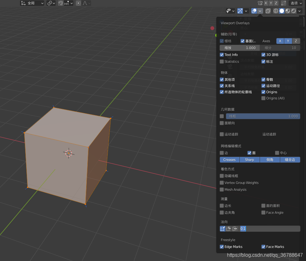Toggle the viewport gizmo button
The height and width of the screenshot is (261, 306).
[240, 11]
